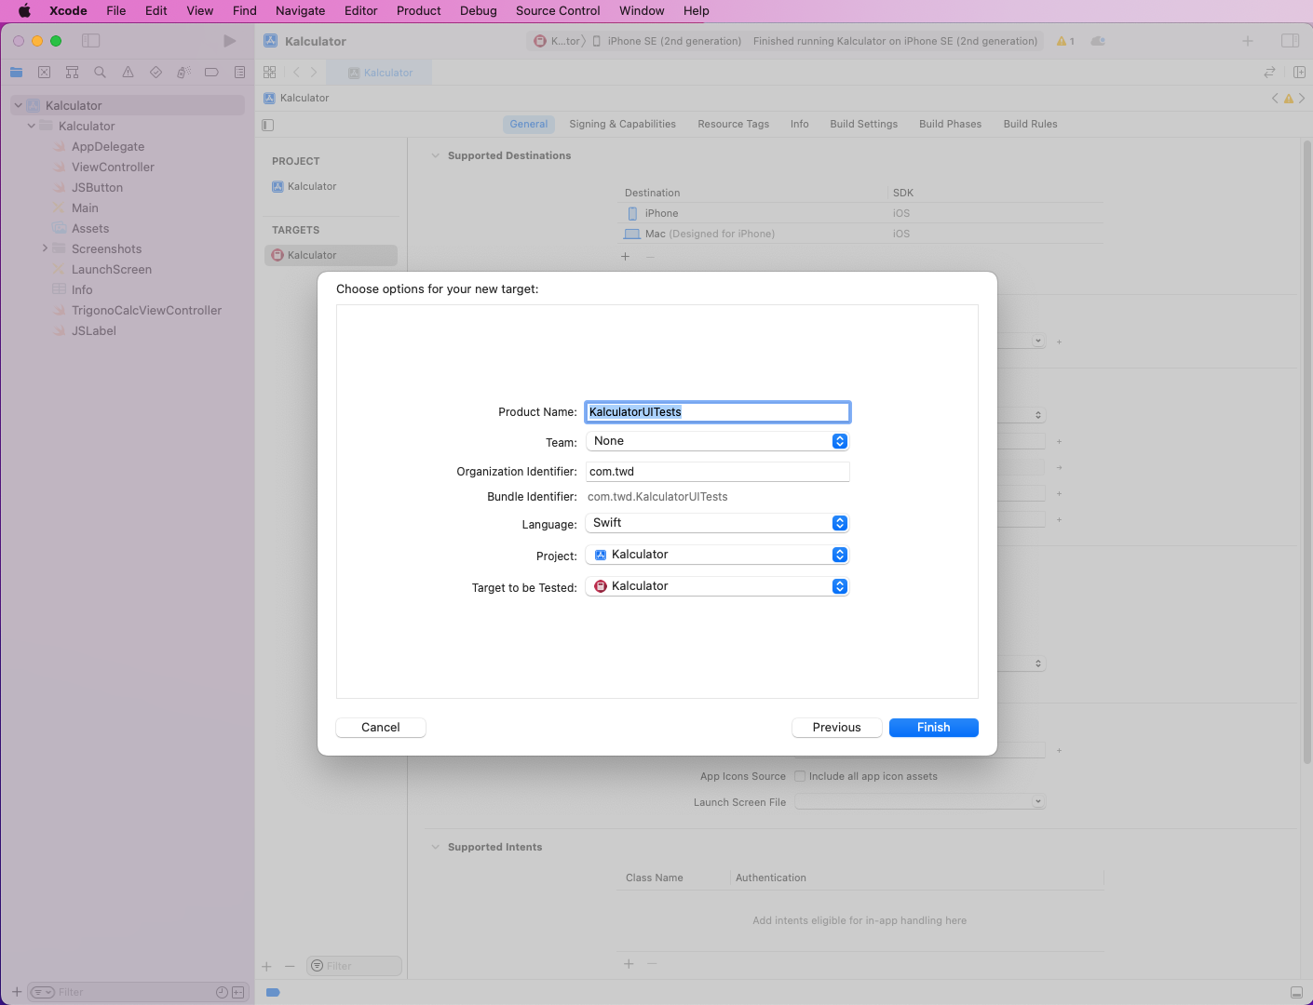Run the app with the play button
Screen dimensions: 1313x1005
[229, 41]
